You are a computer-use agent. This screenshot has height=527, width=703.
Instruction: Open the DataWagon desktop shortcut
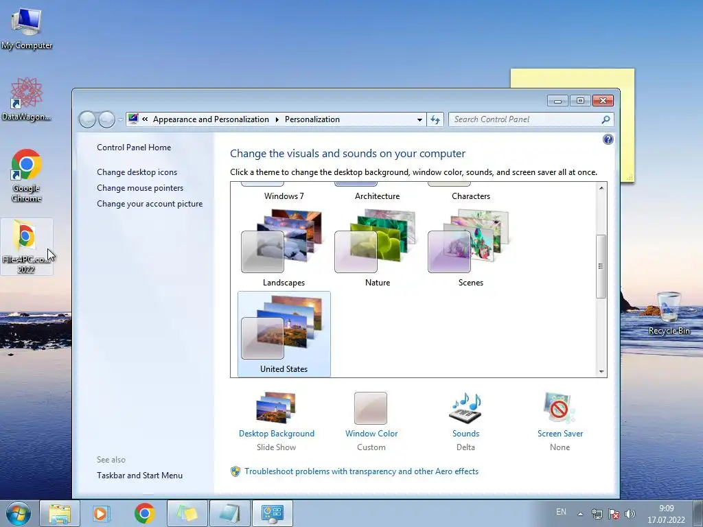27,99
